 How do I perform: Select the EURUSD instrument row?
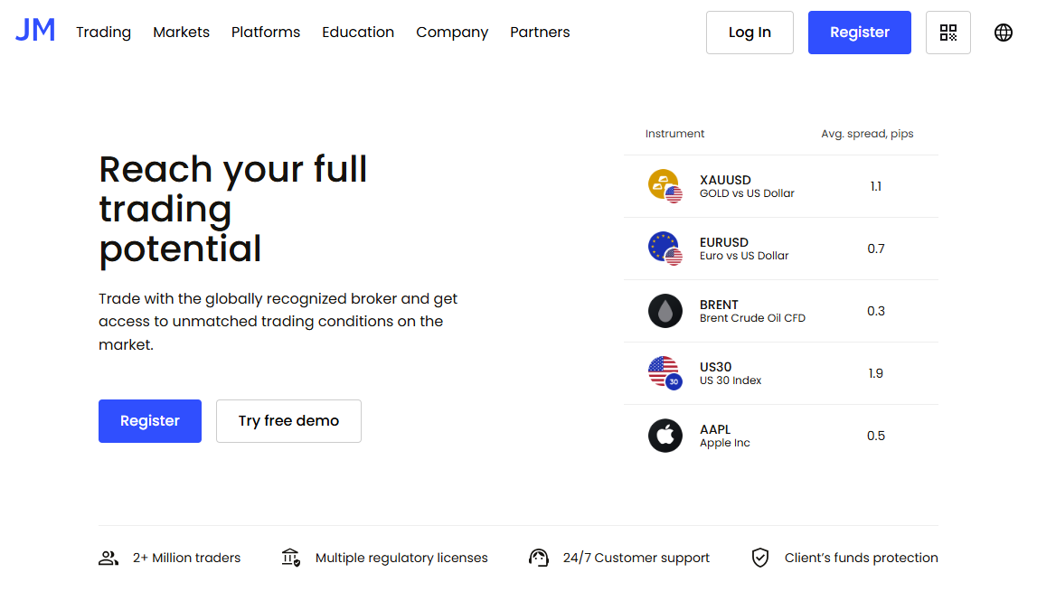(x=780, y=249)
